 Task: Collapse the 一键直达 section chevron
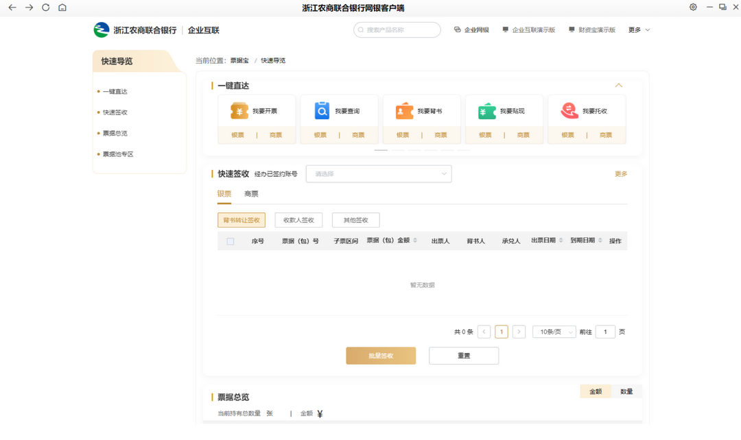(619, 85)
